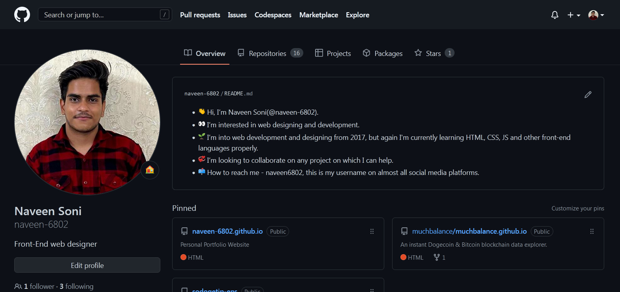Open Issues page
This screenshot has width=620, height=292.
coord(237,15)
